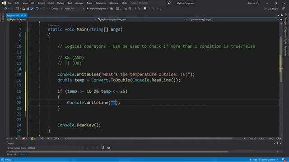
Task: Open the Build menu
Action: (x=51, y=3)
